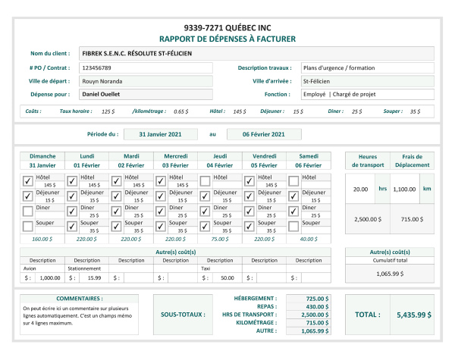The width and height of the screenshot is (455, 351).
Task: Click the Description travaux field
Action: click(367, 67)
